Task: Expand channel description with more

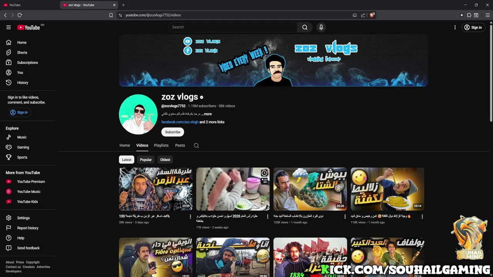Action: 206,114
